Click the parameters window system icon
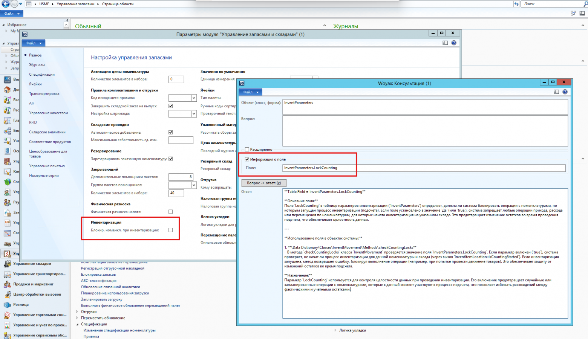Viewport: 588px width, 339px height. tap(25, 34)
